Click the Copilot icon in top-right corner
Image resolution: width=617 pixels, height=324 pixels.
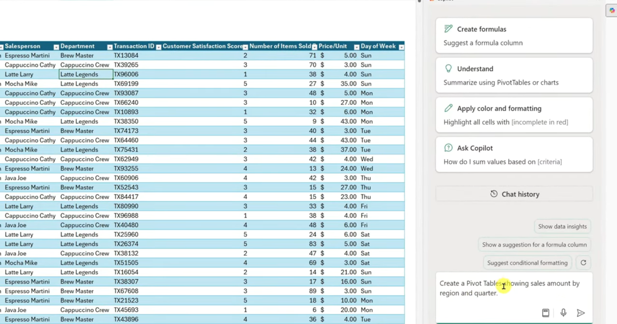tap(612, 10)
